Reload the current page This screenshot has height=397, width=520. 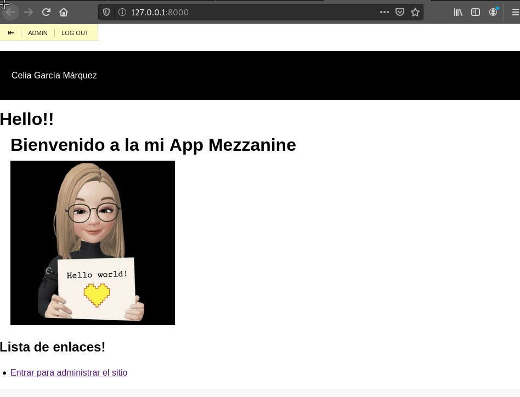coord(47,12)
